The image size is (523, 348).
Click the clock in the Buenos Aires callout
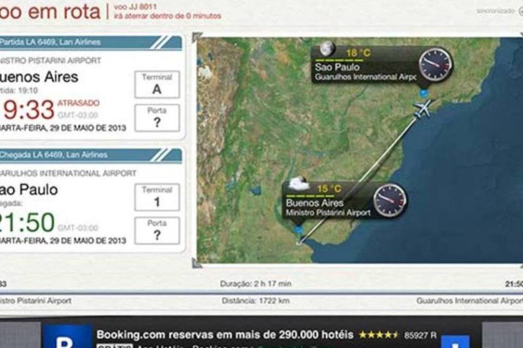pyautogui.click(x=390, y=200)
